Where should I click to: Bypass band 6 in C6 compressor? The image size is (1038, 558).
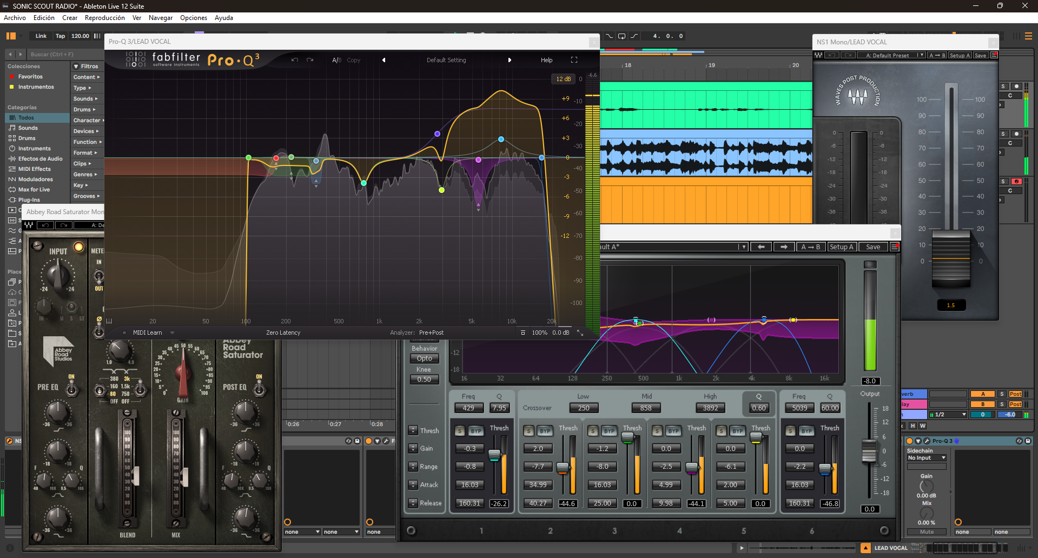click(x=806, y=431)
